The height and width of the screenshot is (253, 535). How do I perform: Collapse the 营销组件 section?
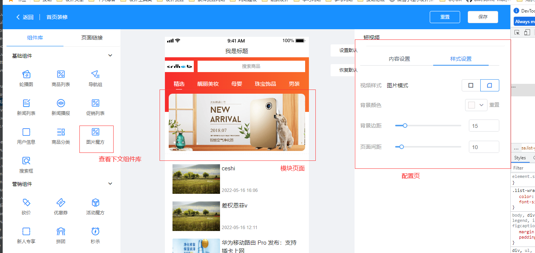coord(110,184)
